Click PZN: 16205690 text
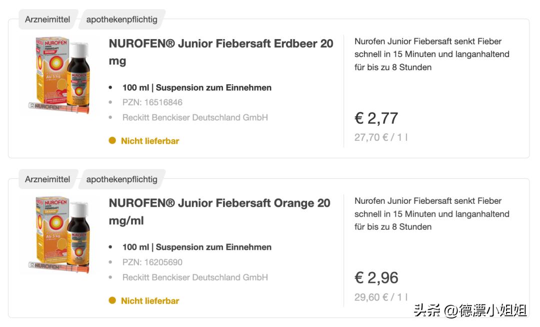This screenshot has width=540, height=327. point(152,262)
